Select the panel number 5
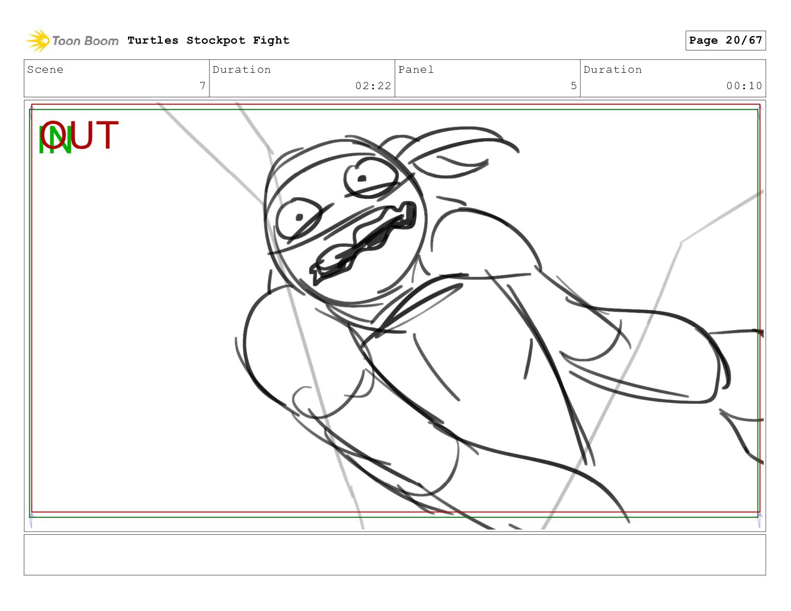Viewport: 791px width, 611px height. tap(573, 86)
